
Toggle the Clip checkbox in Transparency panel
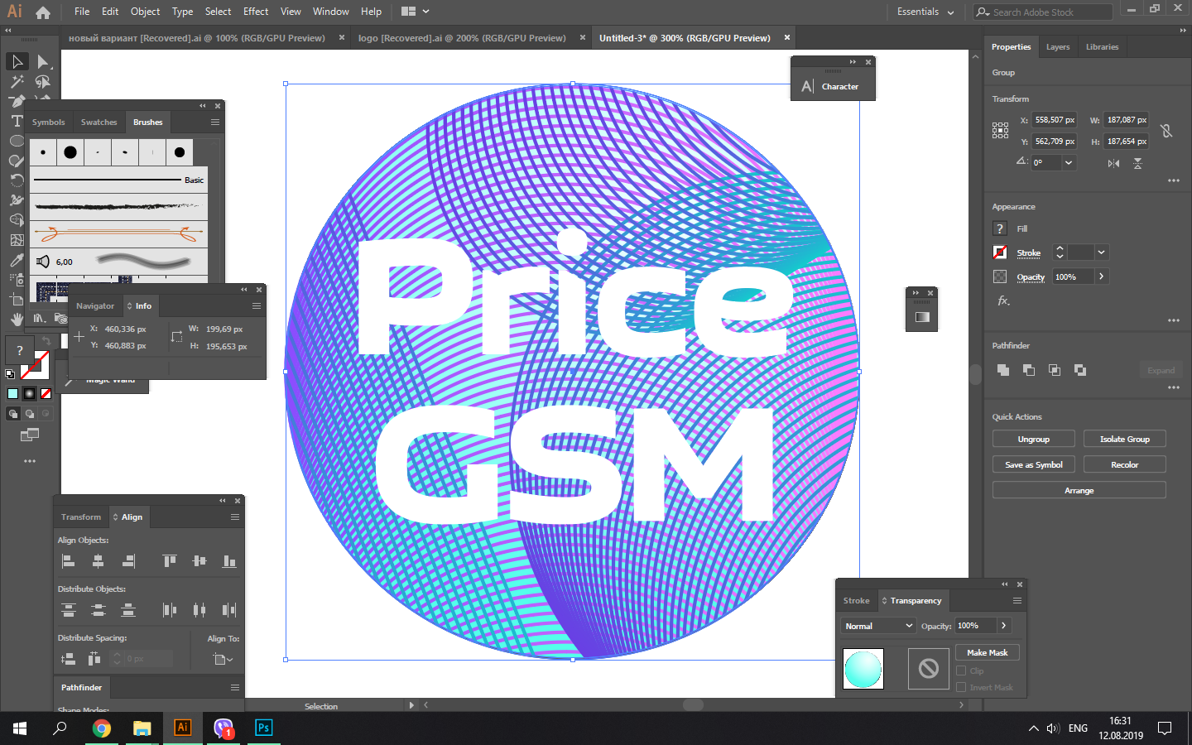[961, 670]
